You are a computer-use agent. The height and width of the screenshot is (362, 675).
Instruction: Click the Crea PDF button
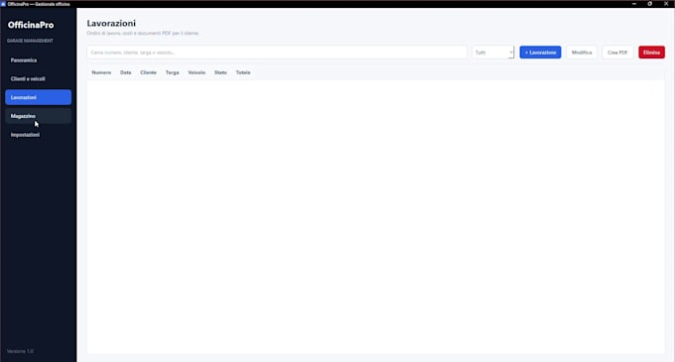click(x=617, y=53)
